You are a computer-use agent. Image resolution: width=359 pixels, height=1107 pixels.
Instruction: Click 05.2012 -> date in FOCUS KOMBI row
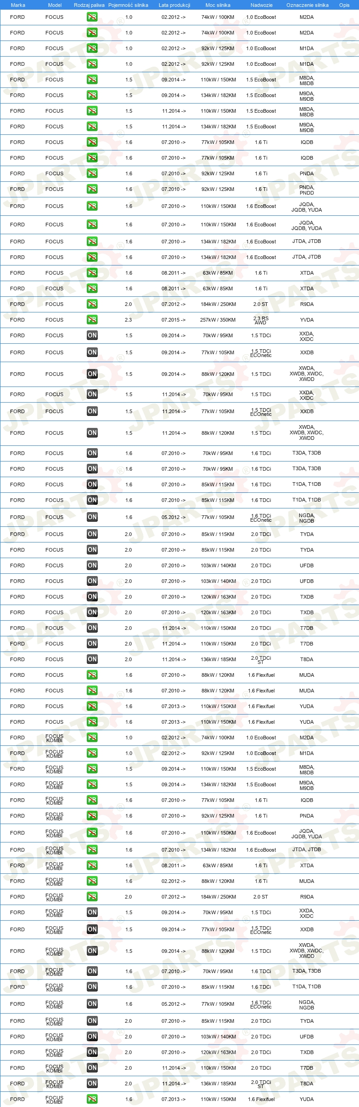tap(174, 1004)
